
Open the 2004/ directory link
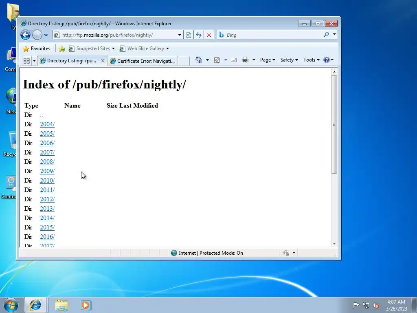tap(47, 124)
